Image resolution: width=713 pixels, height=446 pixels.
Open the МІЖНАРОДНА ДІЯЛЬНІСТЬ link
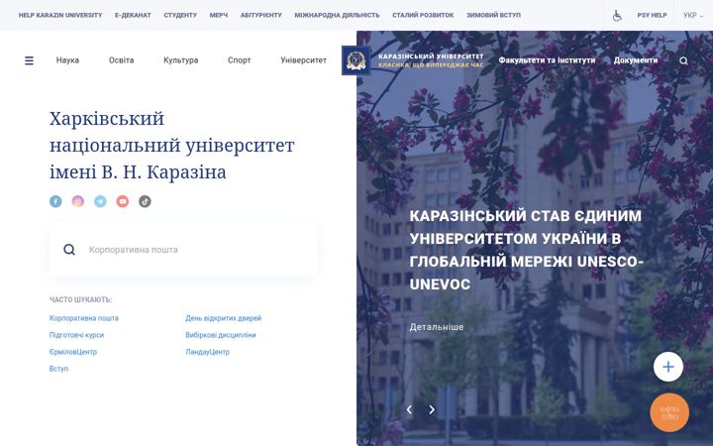coord(337,15)
